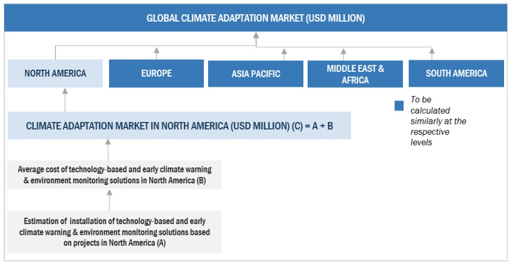The height and width of the screenshot is (268, 512).
Task: Click the Asia Pacific region box
Action: (x=256, y=74)
